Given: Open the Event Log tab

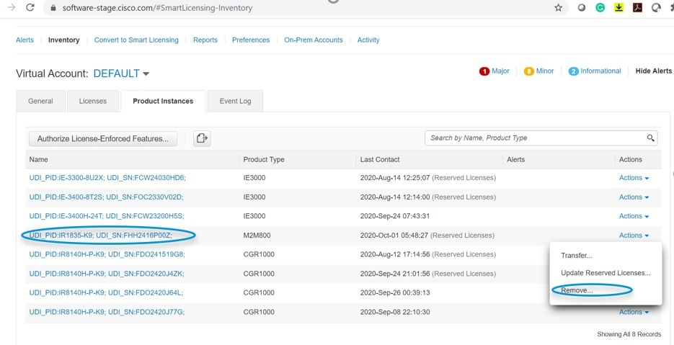Looking at the screenshot, I should pyautogui.click(x=235, y=102).
